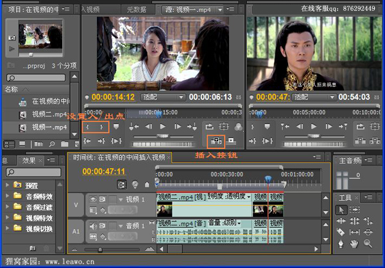The width and height of the screenshot is (385, 268).
Task: Expand the 音频过渡 folder
Action: point(7,207)
